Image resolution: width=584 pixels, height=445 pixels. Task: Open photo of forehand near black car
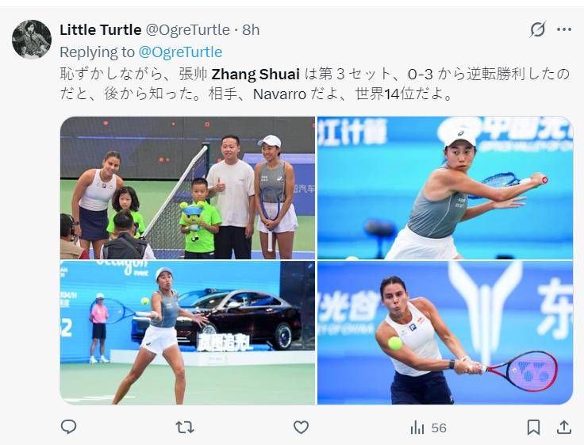pos(187,332)
